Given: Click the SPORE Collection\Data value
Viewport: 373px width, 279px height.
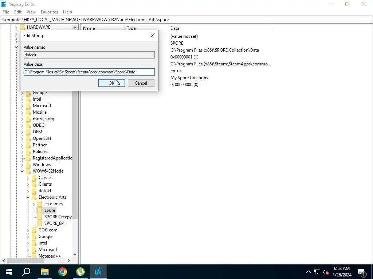Looking at the screenshot, I should pyautogui.click(x=215, y=50).
